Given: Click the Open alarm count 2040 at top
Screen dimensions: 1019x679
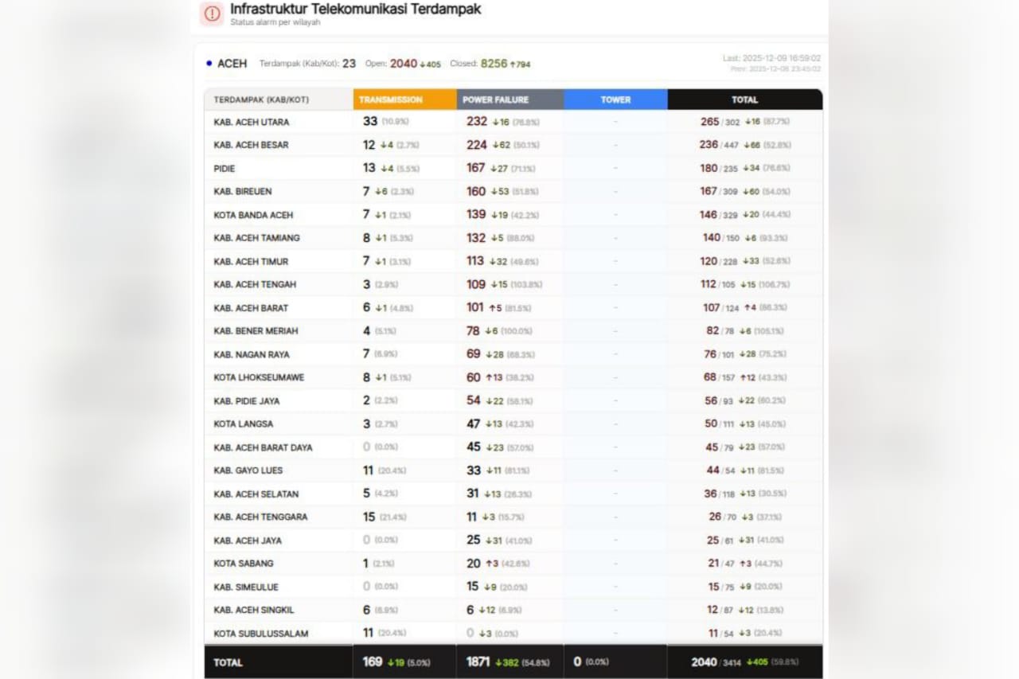Looking at the screenshot, I should [404, 64].
